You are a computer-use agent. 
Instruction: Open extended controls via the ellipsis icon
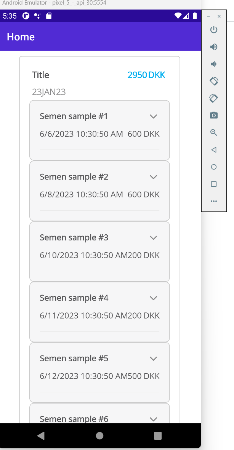(x=213, y=201)
